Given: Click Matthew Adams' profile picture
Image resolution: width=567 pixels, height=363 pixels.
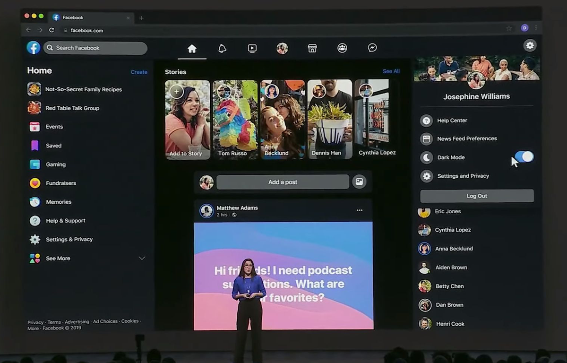Looking at the screenshot, I should click(206, 211).
